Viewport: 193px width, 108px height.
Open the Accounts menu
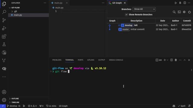[4, 92]
